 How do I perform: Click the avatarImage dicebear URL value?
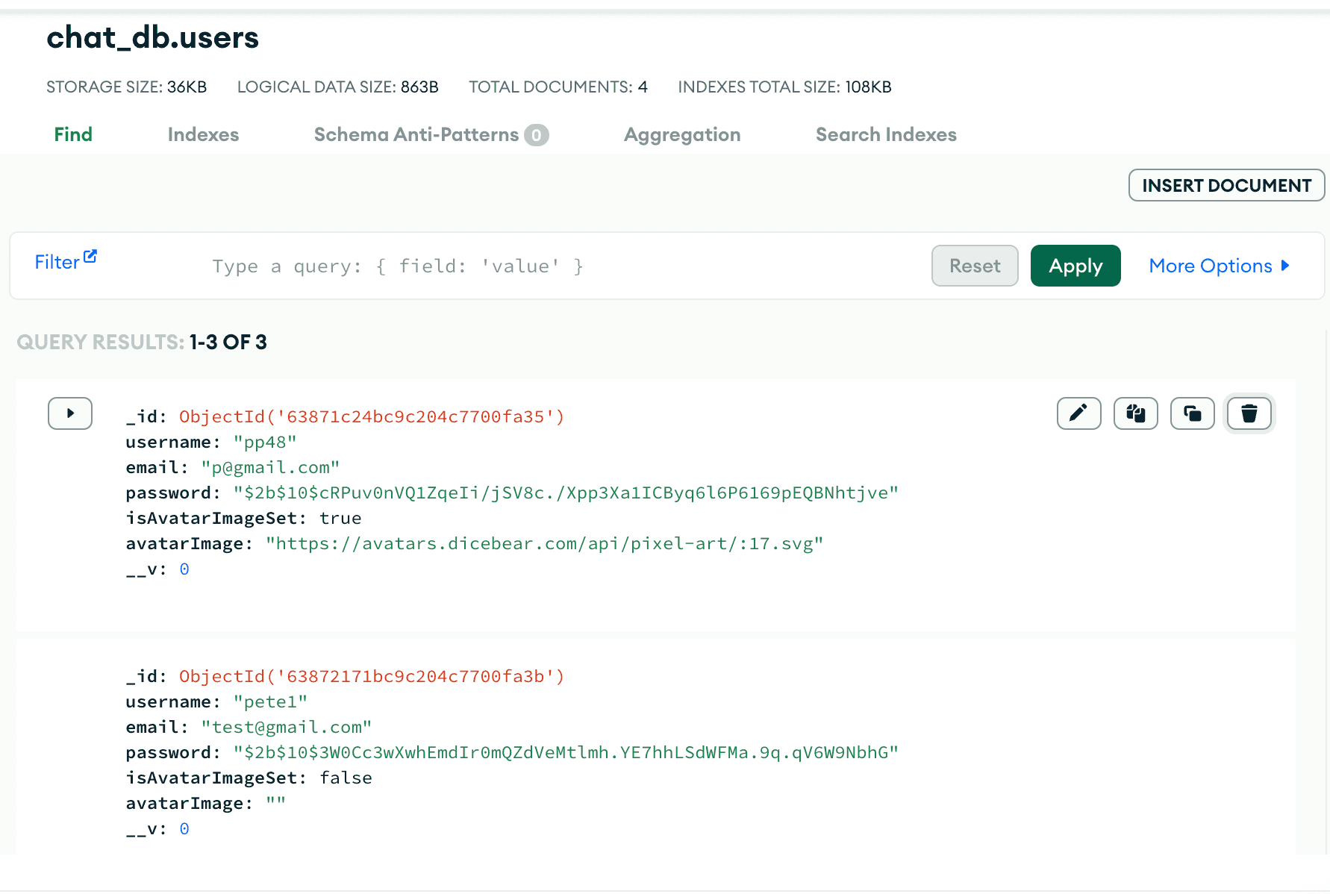(544, 544)
